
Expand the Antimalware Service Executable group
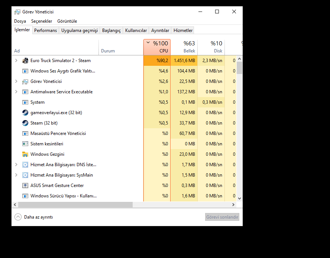(x=16, y=91)
